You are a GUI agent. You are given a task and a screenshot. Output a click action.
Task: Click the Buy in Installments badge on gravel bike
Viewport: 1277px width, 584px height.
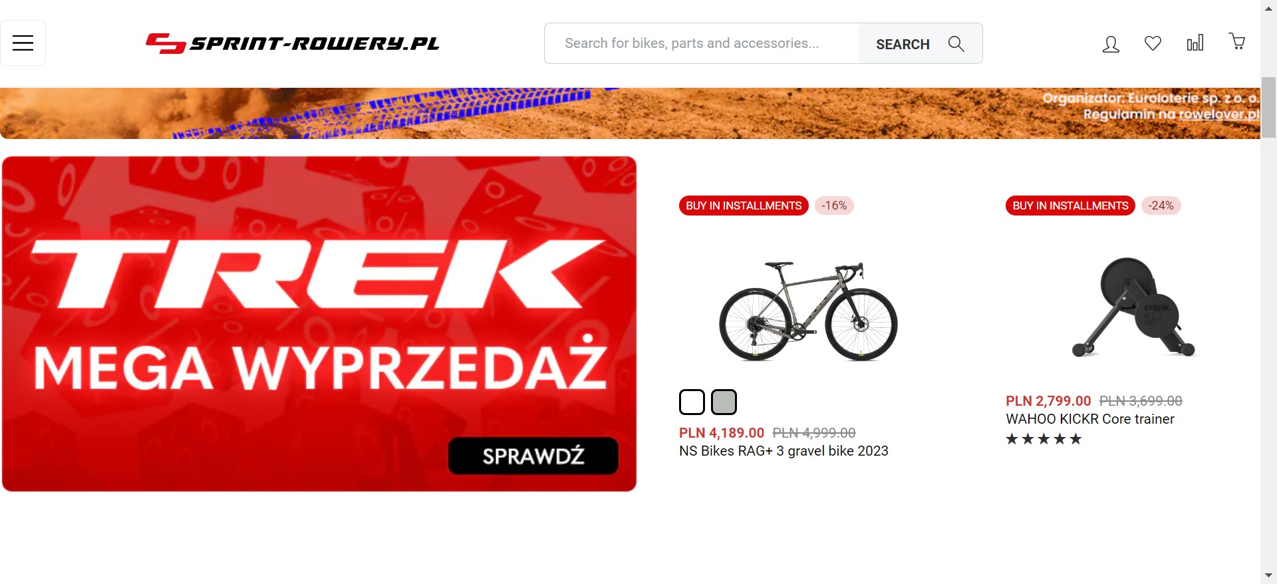(x=744, y=206)
